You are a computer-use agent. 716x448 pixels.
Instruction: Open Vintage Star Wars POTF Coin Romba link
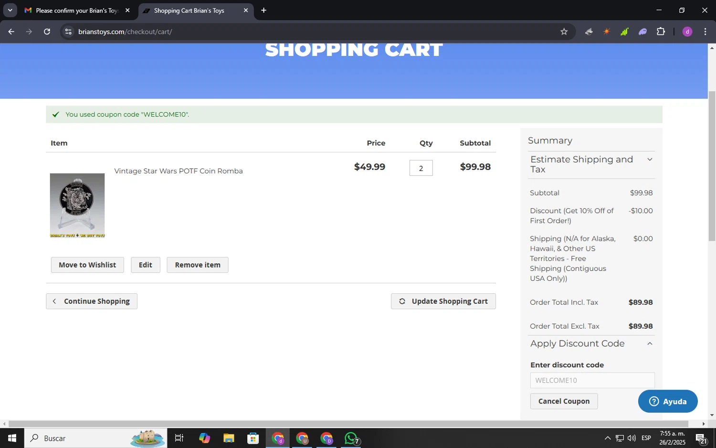click(x=179, y=171)
